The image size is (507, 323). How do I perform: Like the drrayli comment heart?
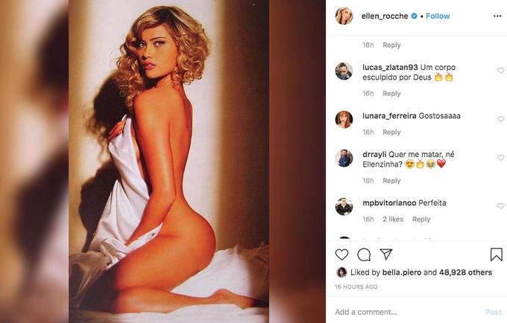500,158
